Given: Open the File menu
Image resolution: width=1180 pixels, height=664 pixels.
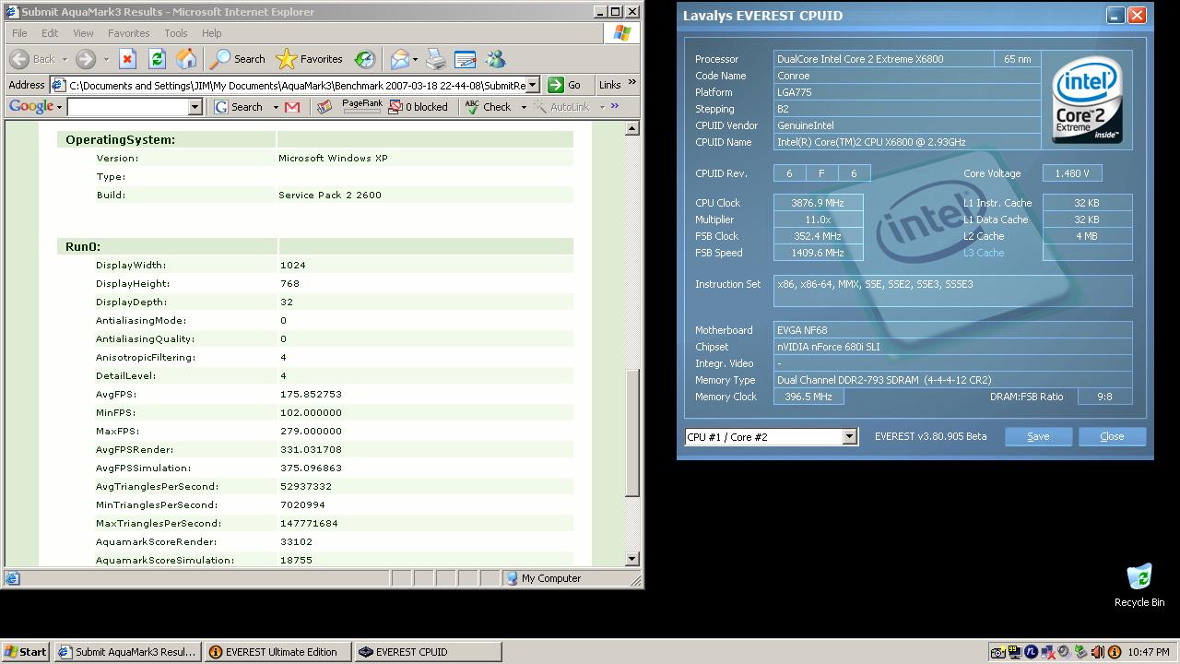Looking at the screenshot, I should pos(19,33).
